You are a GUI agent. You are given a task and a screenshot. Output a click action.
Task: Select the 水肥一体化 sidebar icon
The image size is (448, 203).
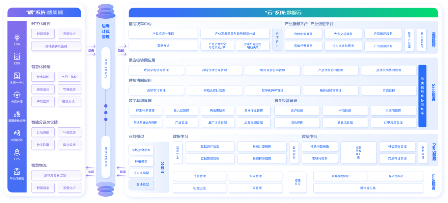pos(17,76)
